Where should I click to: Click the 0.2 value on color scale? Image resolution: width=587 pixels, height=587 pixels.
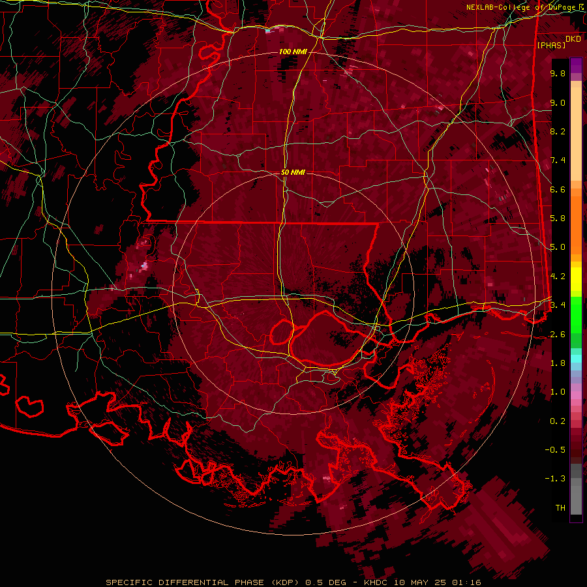tap(558, 421)
